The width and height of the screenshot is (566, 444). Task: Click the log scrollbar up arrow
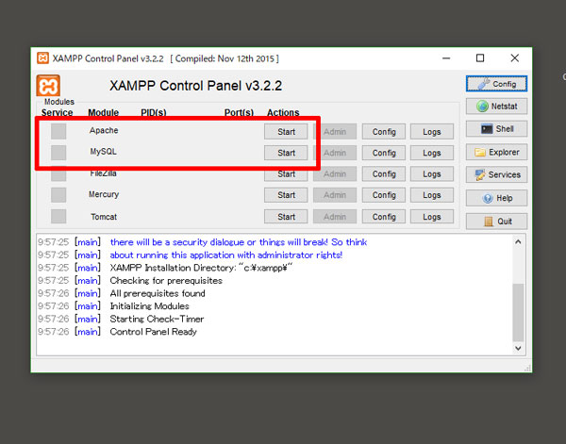[518, 241]
